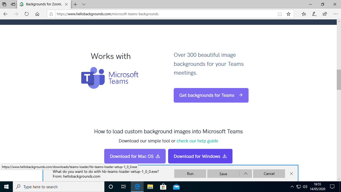
Task: Run the hb-teams-loader setup file
Action: (190, 174)
